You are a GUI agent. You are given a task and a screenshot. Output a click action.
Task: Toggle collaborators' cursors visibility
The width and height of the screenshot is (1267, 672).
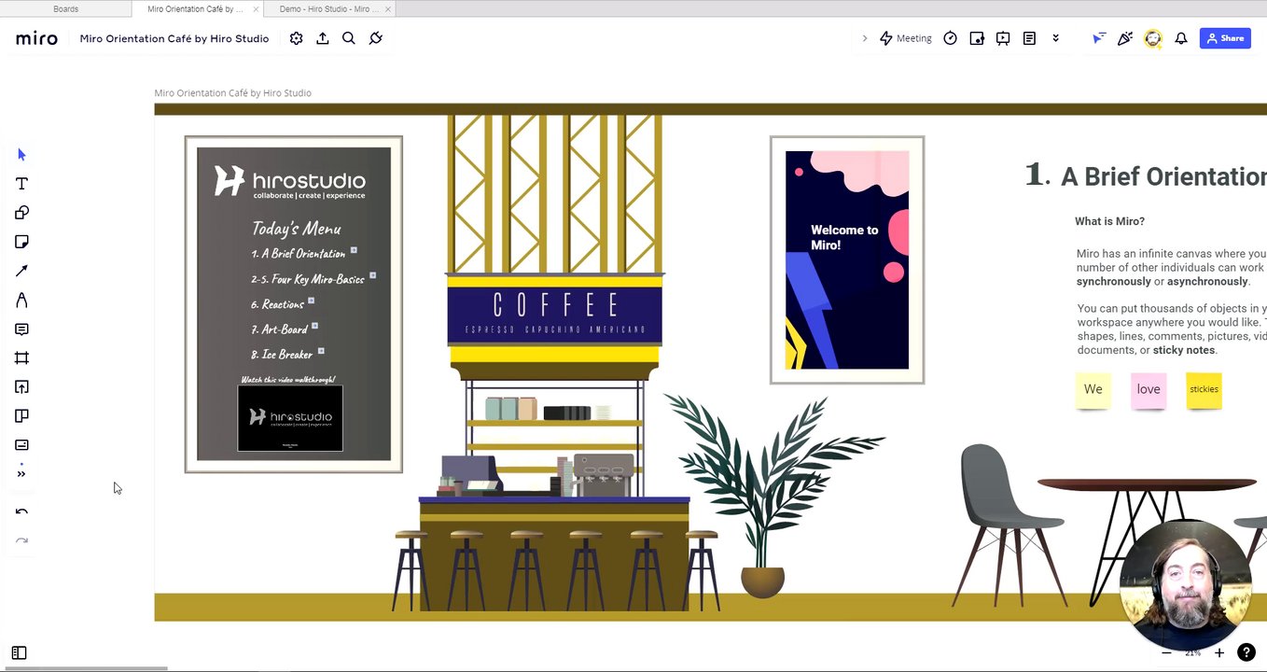click(1099, 38)
